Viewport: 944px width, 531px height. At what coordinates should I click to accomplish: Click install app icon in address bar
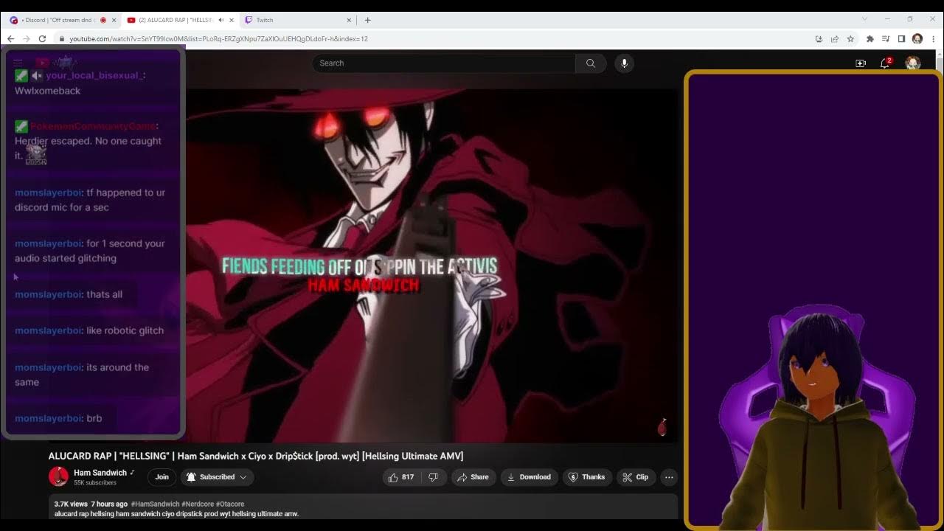(819, 38)
